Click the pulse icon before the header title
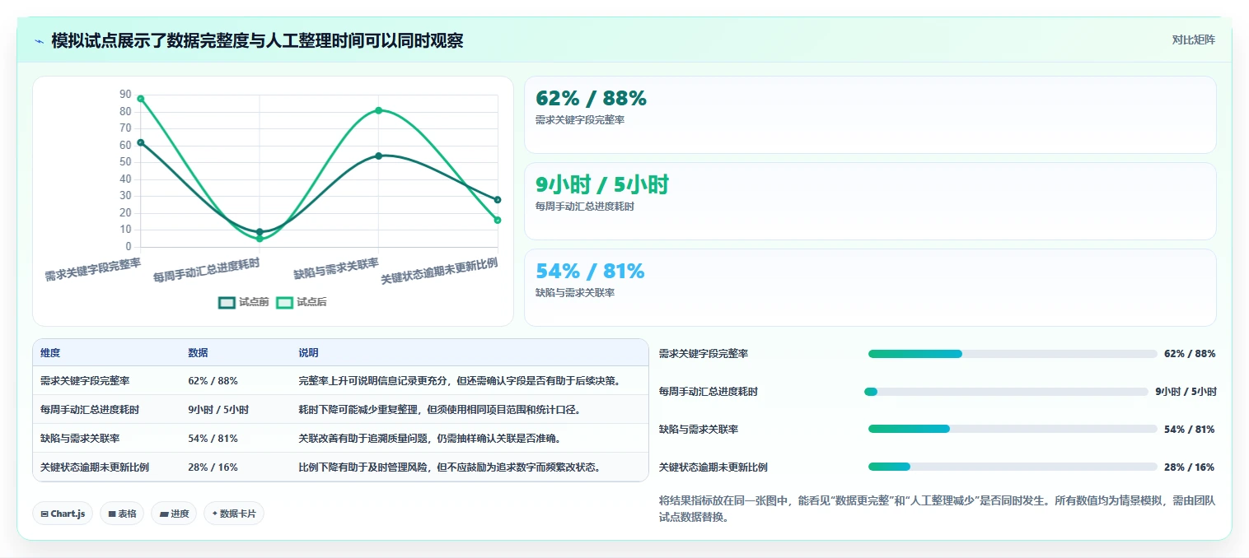 click(40, 40)
